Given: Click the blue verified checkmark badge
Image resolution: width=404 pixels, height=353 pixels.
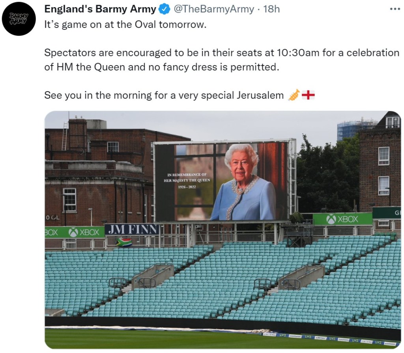Looking at the screenshot, I should (164, 9).
